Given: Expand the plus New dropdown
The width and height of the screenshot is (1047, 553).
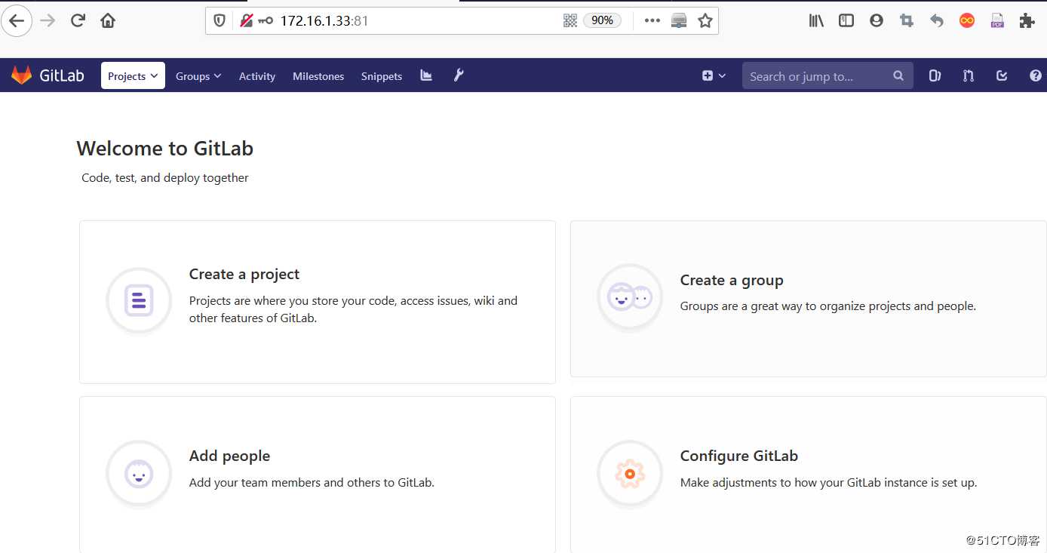Looking at the screenshot, I should coord(714,75).
